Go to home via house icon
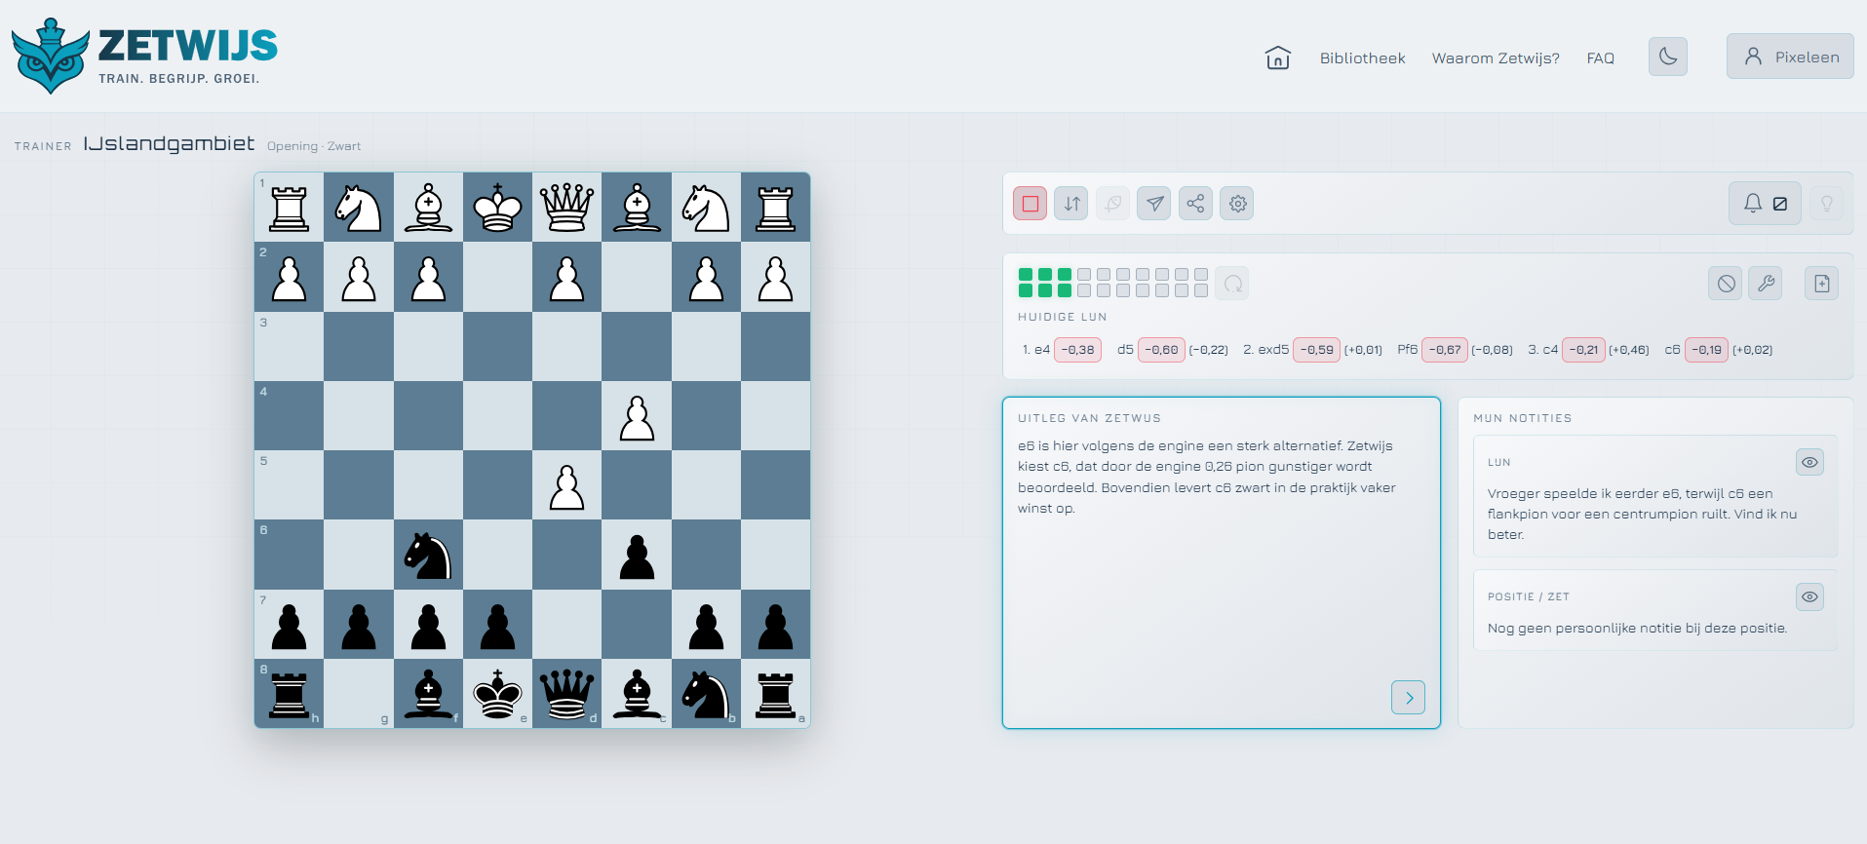Image resolution: width=1867 pixels, height=844 pixels. tap(1277, 58)
